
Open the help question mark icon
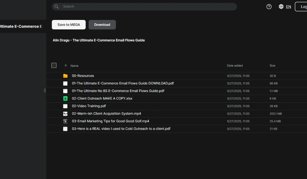pos(269,7)
